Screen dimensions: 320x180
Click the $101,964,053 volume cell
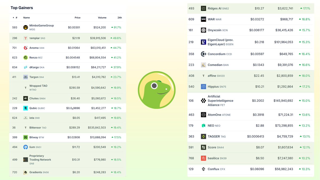(x=284, y=42)
